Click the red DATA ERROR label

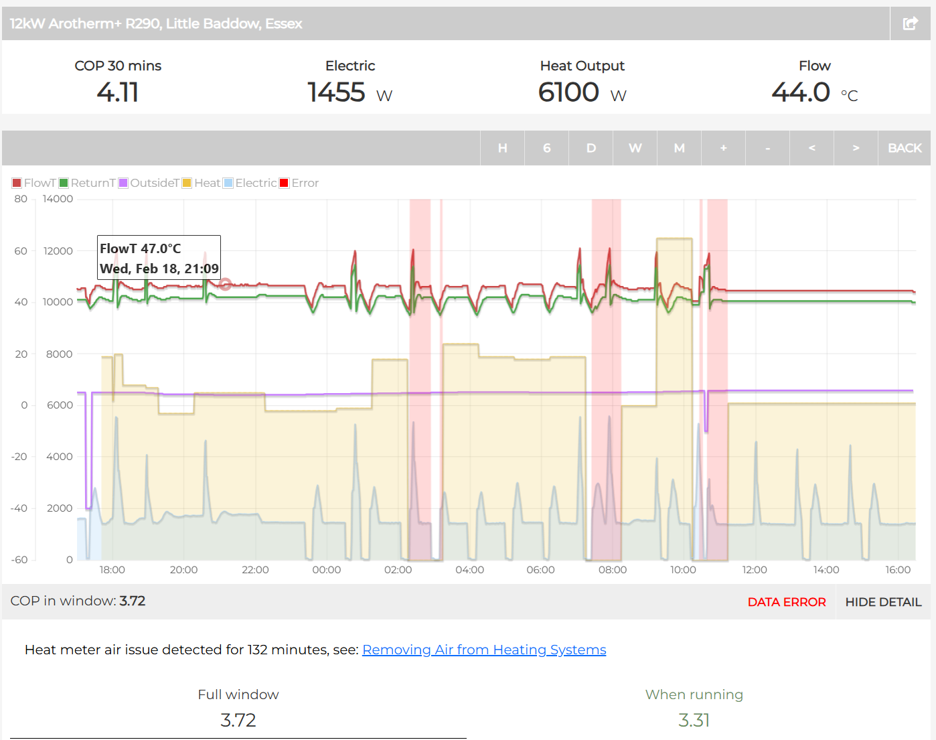pos(787,602)
